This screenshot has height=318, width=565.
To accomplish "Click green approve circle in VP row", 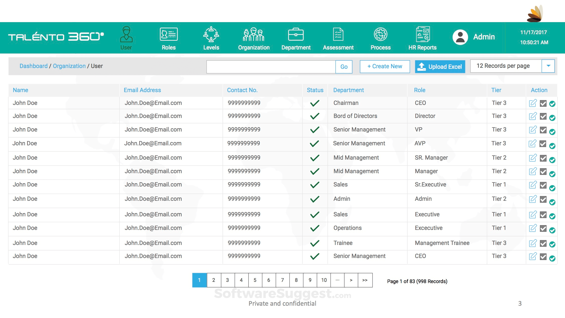I will [x=552, y=132].
